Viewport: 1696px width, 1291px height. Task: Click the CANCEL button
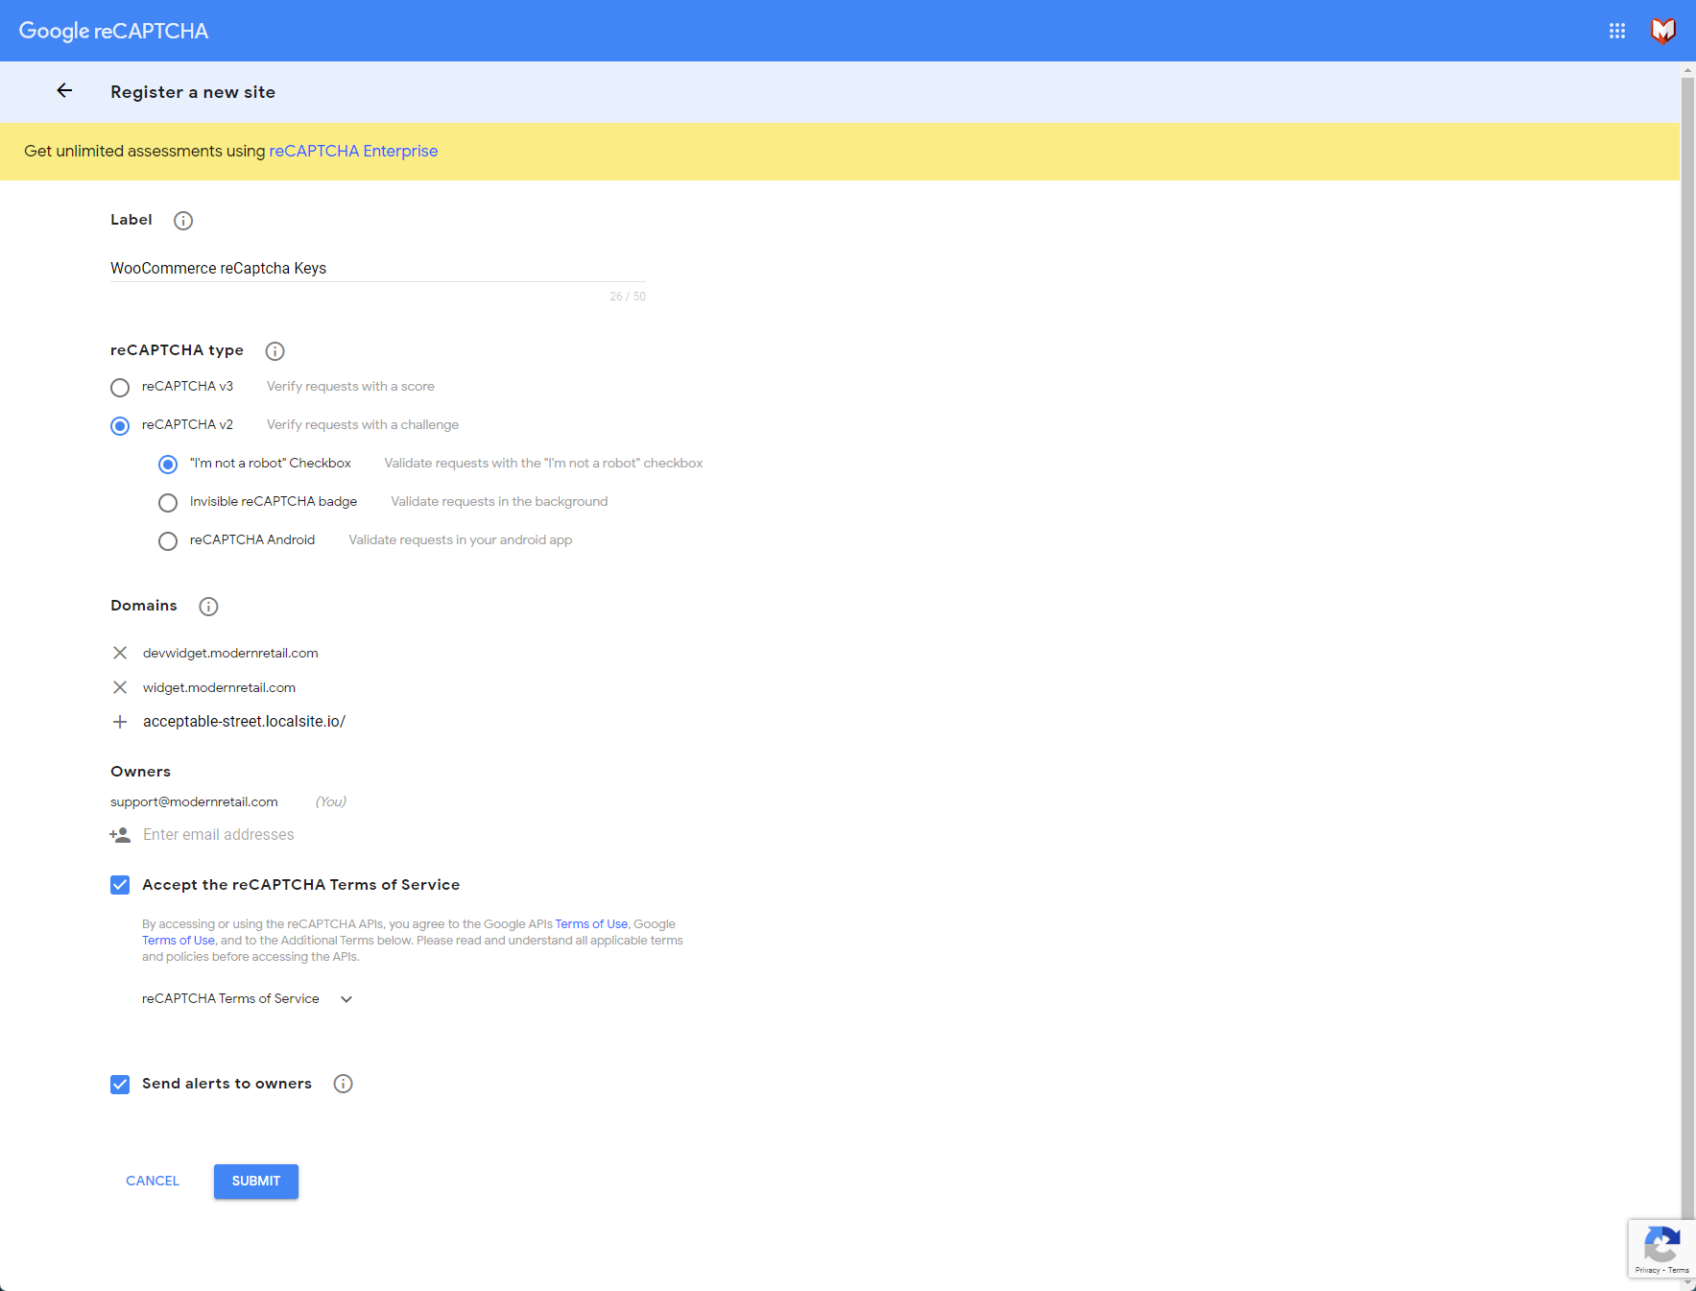tap(153, 1182)
